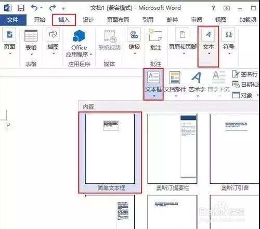Customize the Quick Access Toolbar

pos(63,8)
